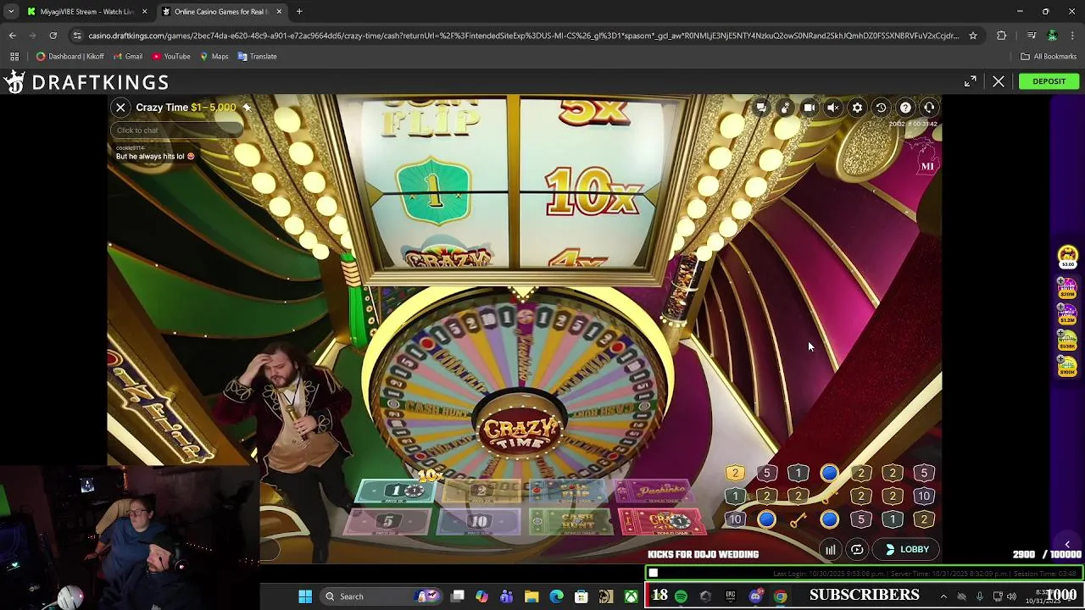This screenshot has width=1085, height=610.
Task: Bet on Coin Flip bonus game
Action: pyautogui.click(x=570, y=491)
